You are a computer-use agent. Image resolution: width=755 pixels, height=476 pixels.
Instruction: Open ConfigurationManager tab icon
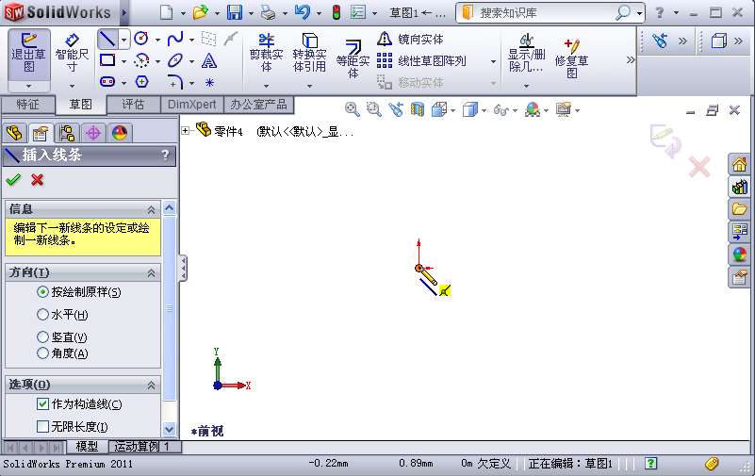tap(66, 133)
